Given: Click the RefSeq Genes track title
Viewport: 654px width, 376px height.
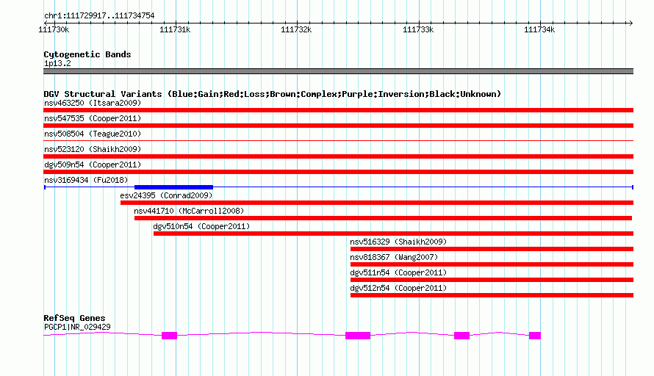Looking at the screenshot, I should pos(74,318).
